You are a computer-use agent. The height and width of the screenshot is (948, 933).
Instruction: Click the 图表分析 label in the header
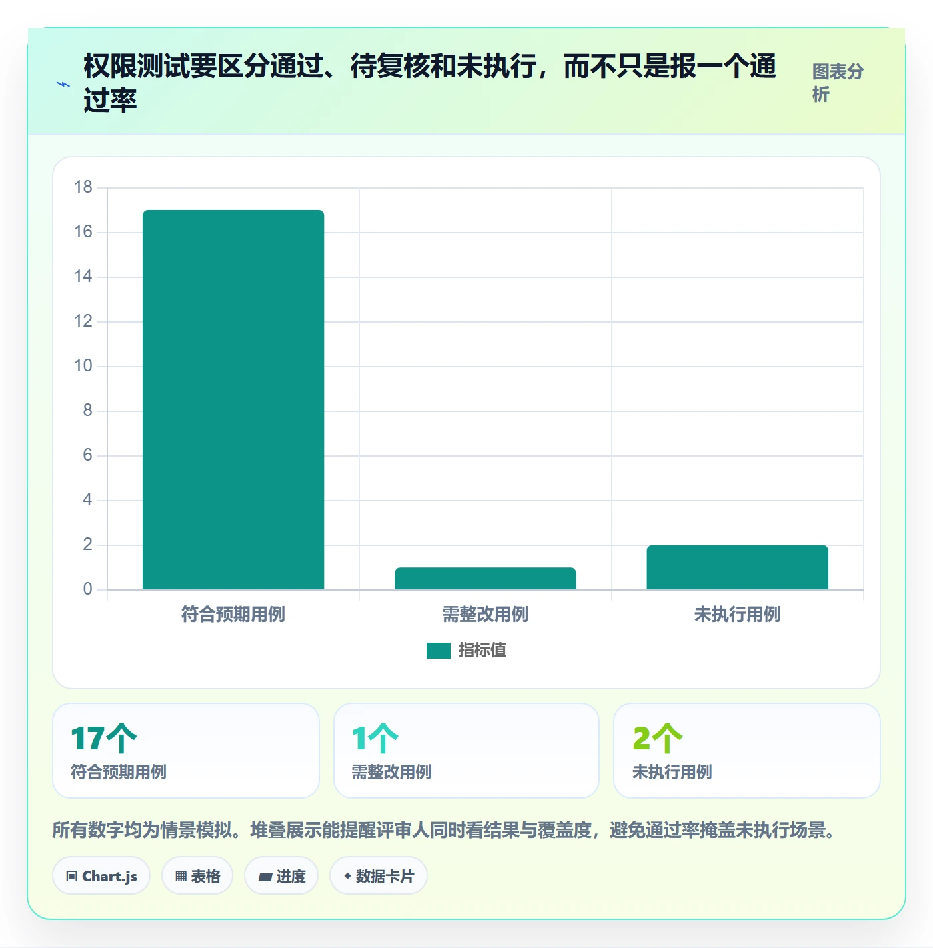(838, 83)
